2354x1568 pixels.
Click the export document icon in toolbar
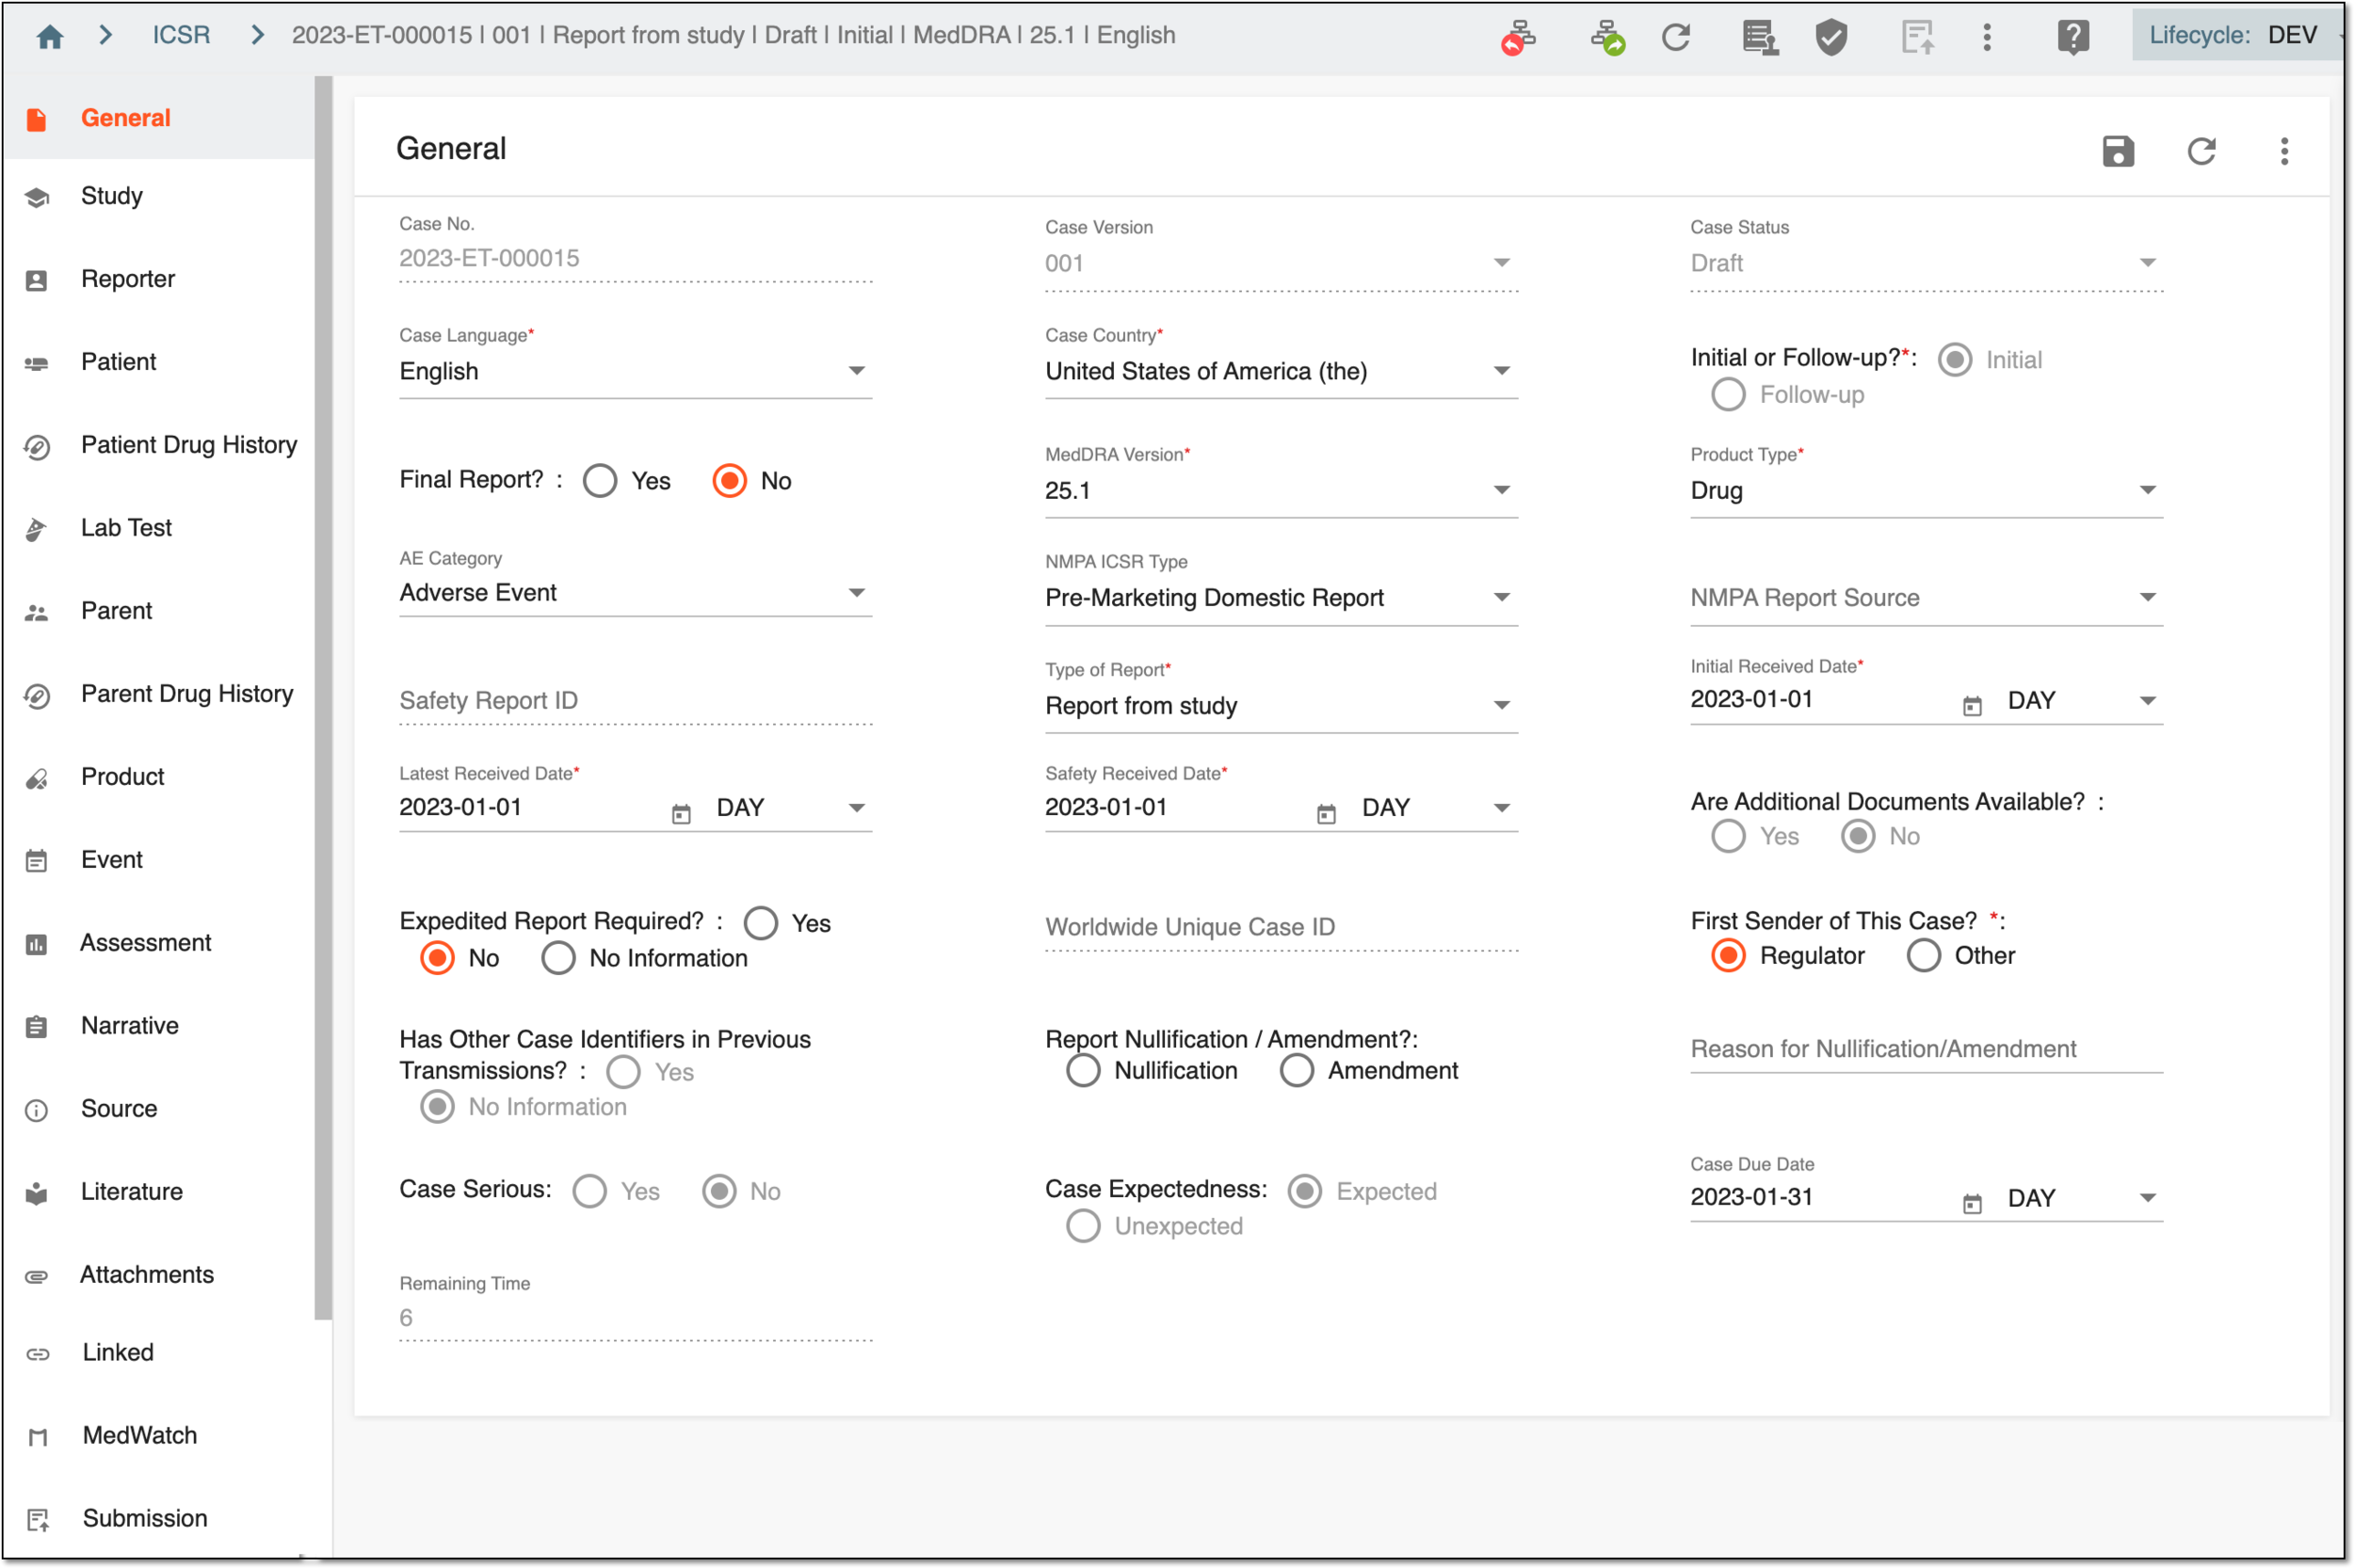click(x=1917, y=37)
